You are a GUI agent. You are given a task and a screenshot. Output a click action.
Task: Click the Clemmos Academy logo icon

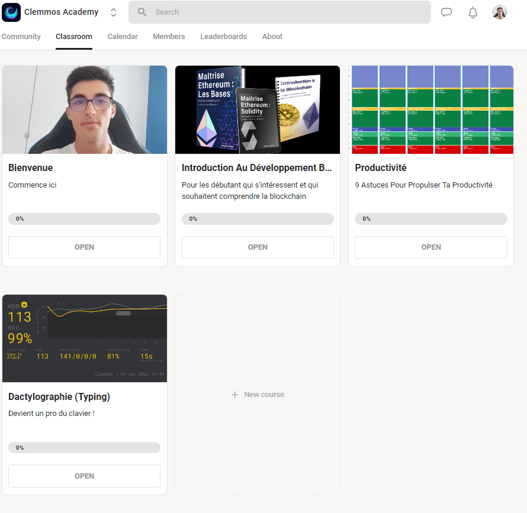pos(12,12)
